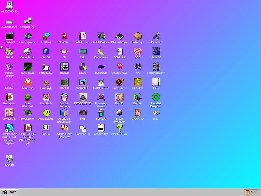Open the DMG handheld icon
261x196 pixels.
coord(156,113)
